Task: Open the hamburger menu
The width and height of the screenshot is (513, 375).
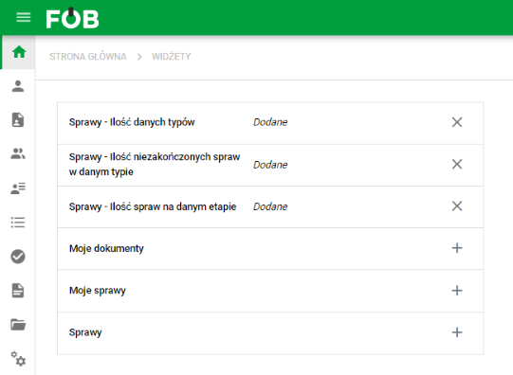Action: pyautogui.click(x=24, y=17)
